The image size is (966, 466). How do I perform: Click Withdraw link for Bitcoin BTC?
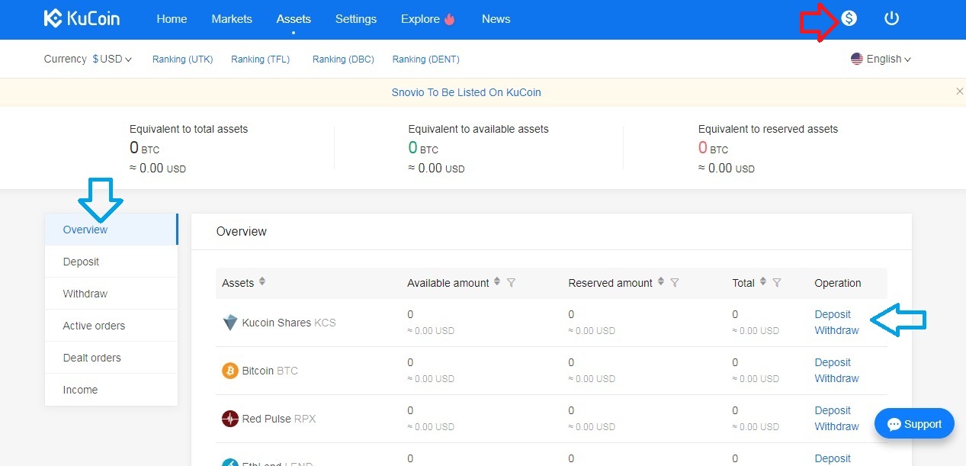coord(836,378)
